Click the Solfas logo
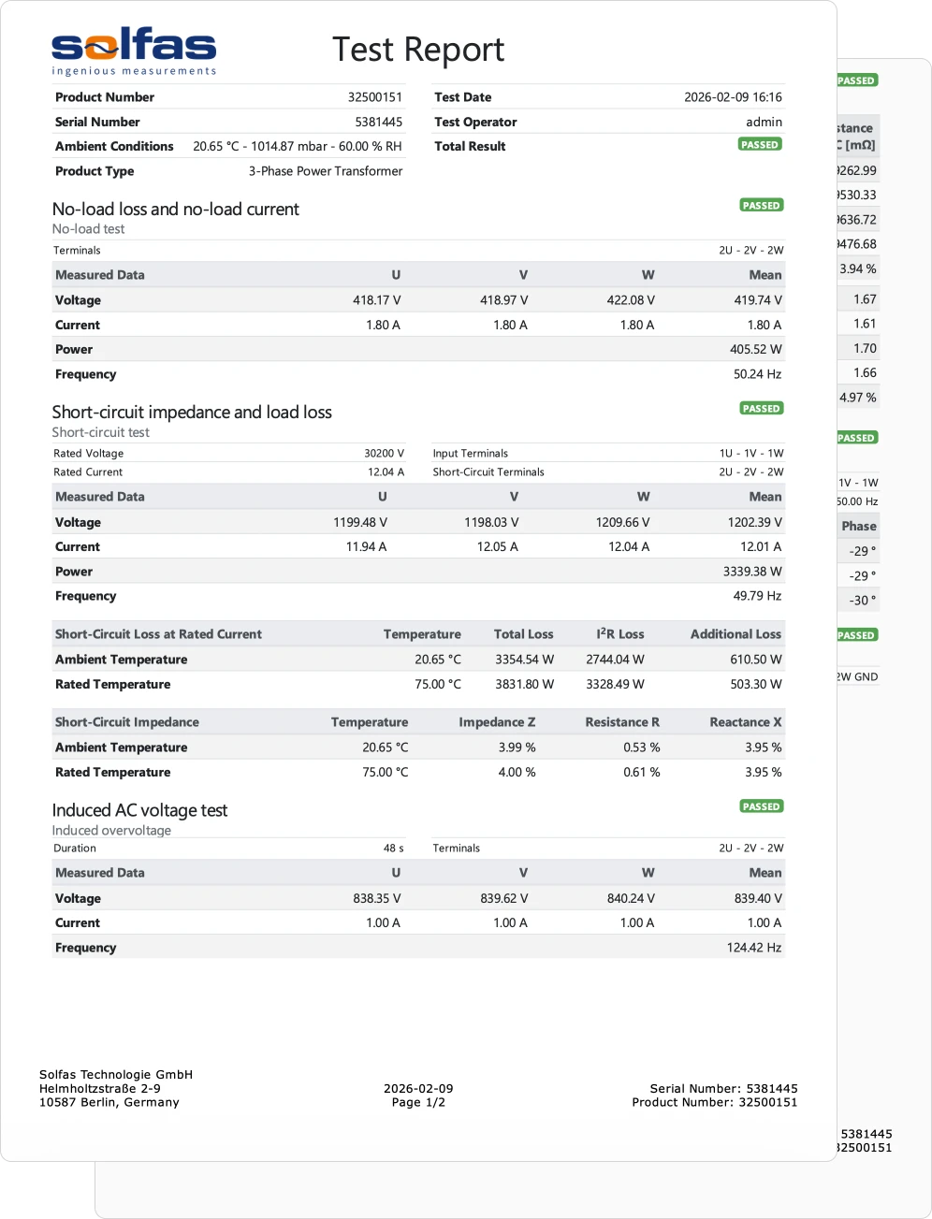This screenshot has width=932, height=1219. point(134,51)
